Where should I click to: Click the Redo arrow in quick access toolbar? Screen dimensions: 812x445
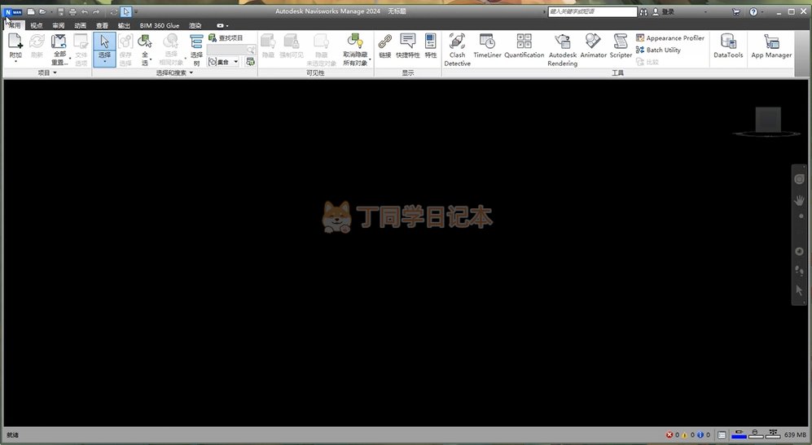tap(96, 11)
